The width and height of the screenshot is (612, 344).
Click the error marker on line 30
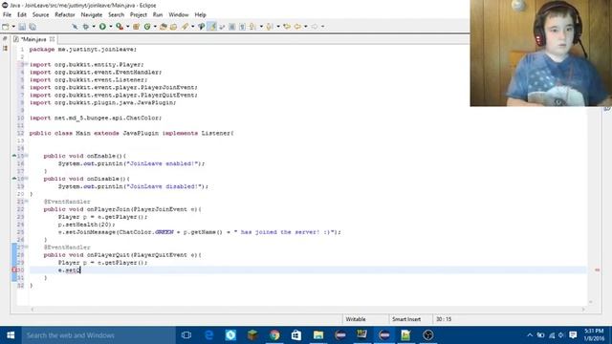pos(14,269)
